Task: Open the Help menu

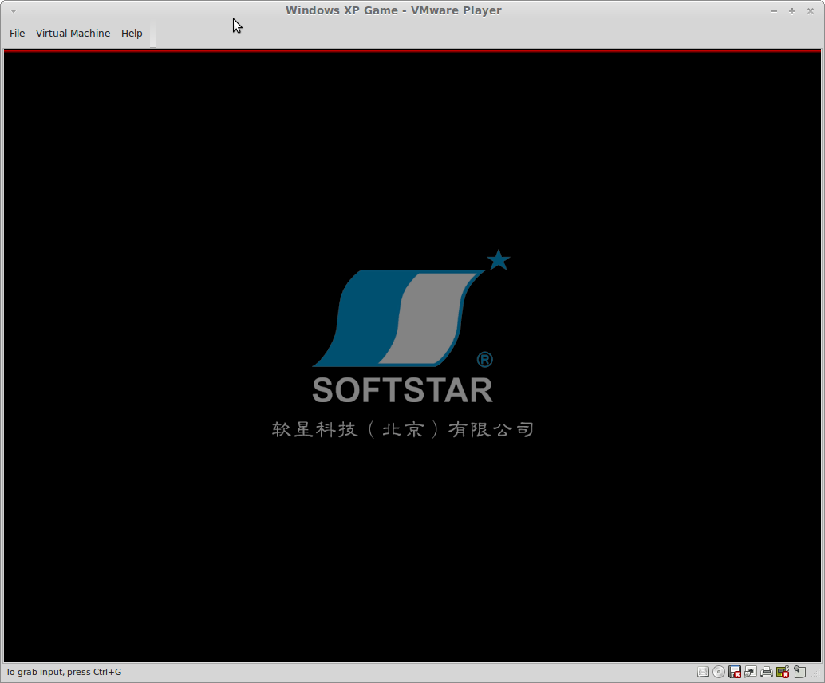Action: [x=132, y=34]
